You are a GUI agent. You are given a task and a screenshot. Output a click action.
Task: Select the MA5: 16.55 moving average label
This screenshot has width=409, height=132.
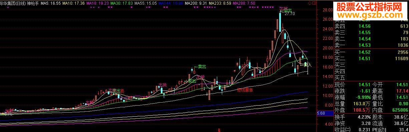point(51,3)
